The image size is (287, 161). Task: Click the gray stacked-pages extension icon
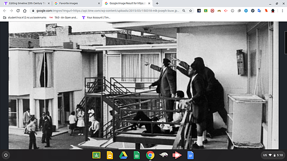(x=239, y=11)
